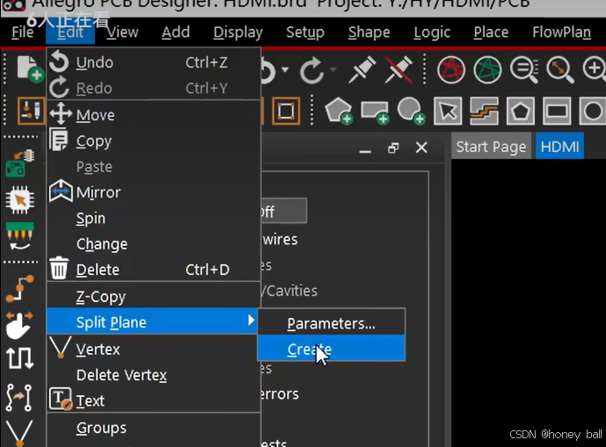Click the slide hand sidebar icon

(x=19, y=325)
